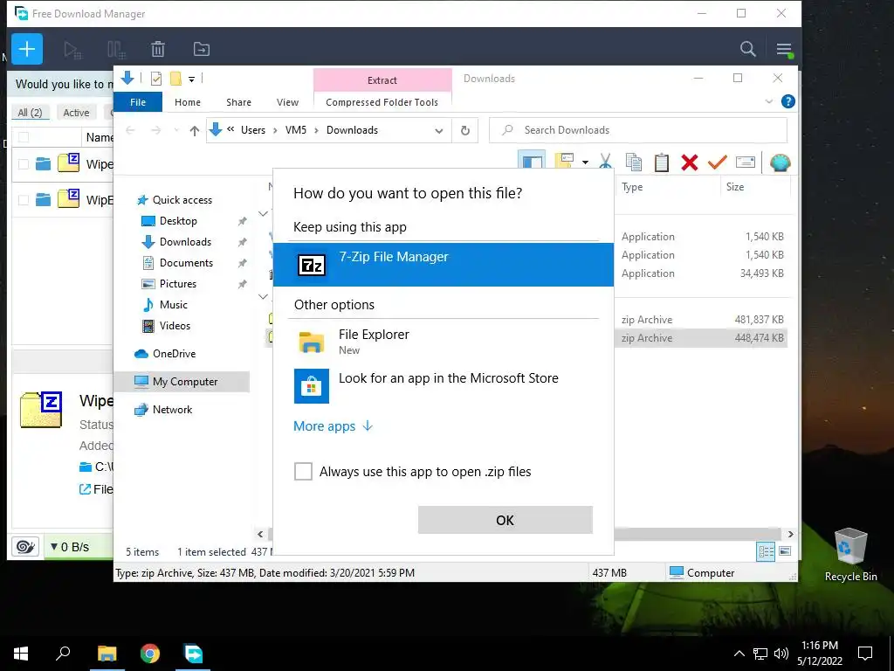Switch to details view icon in status bar
This screenshot has width=894, height=671.
click(766, 551)
